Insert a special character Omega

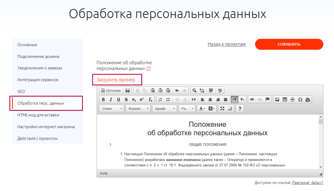click(300, 99)
